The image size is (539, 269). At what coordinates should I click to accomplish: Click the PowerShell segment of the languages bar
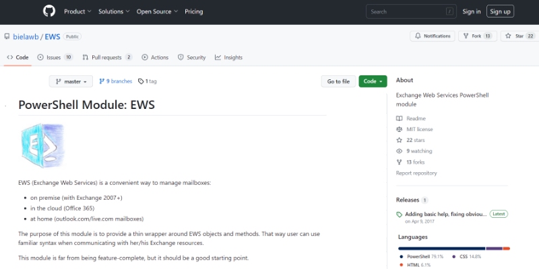[x=441, y=248]
